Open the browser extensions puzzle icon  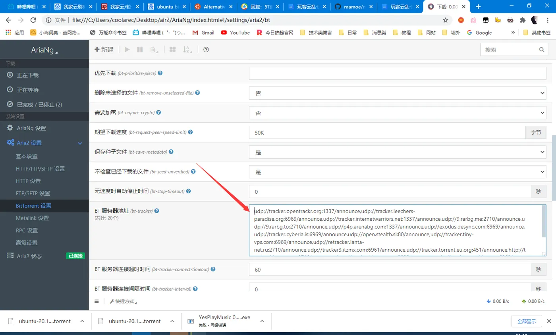click(523, 20)
